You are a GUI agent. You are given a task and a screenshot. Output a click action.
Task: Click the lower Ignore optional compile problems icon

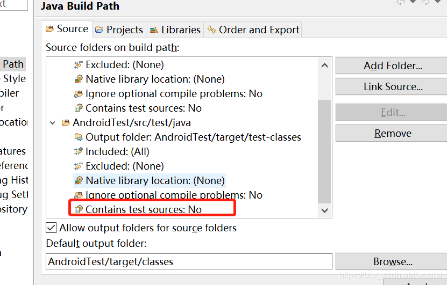click(79, 195)
